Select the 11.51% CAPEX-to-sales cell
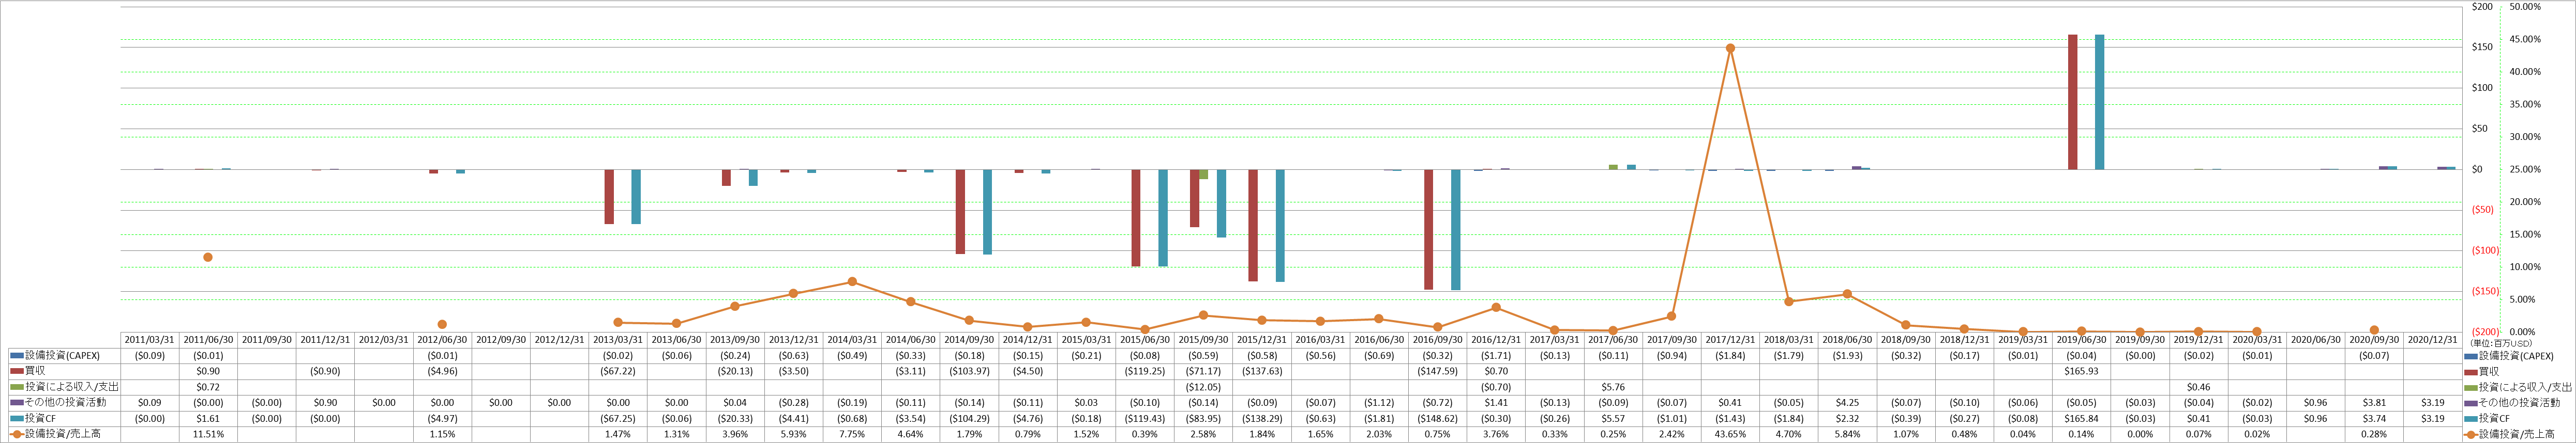The width and height of the screenshot is (2576, 443). point(208,434)
